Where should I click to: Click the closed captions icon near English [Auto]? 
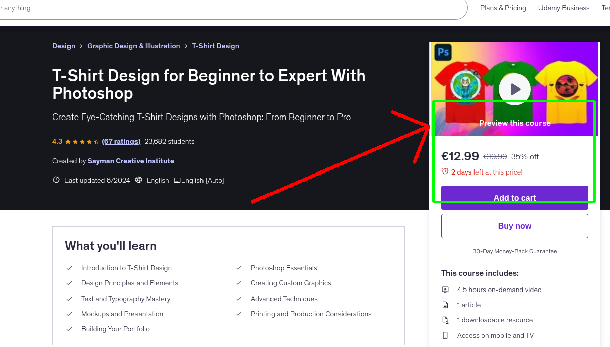[x=178, y=180]
